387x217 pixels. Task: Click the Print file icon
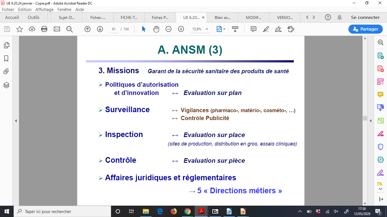44,29
